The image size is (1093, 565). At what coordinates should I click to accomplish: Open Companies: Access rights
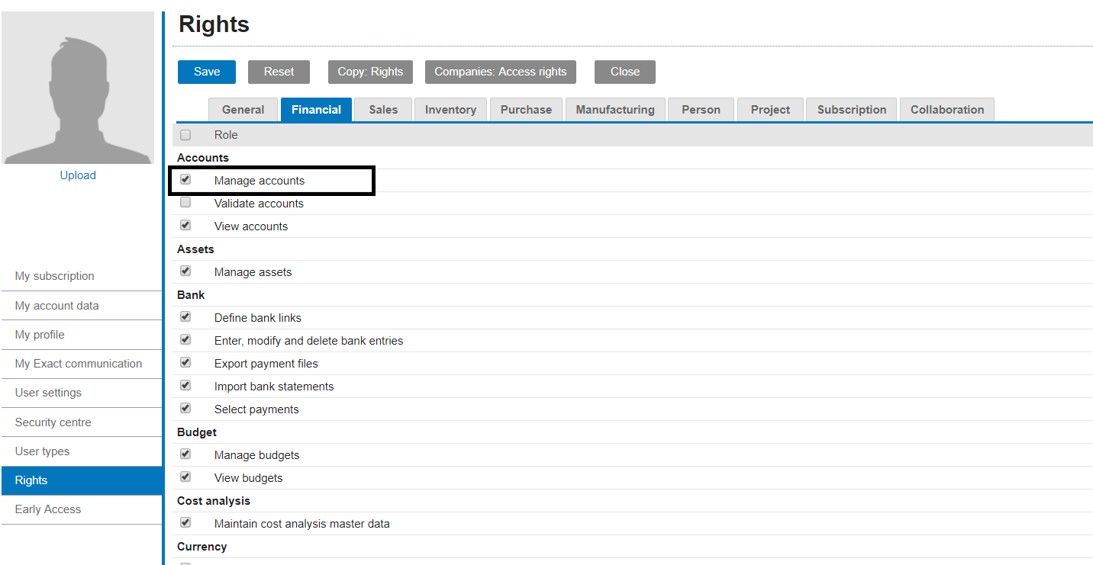pyautogui.click(x=500, y=72)
